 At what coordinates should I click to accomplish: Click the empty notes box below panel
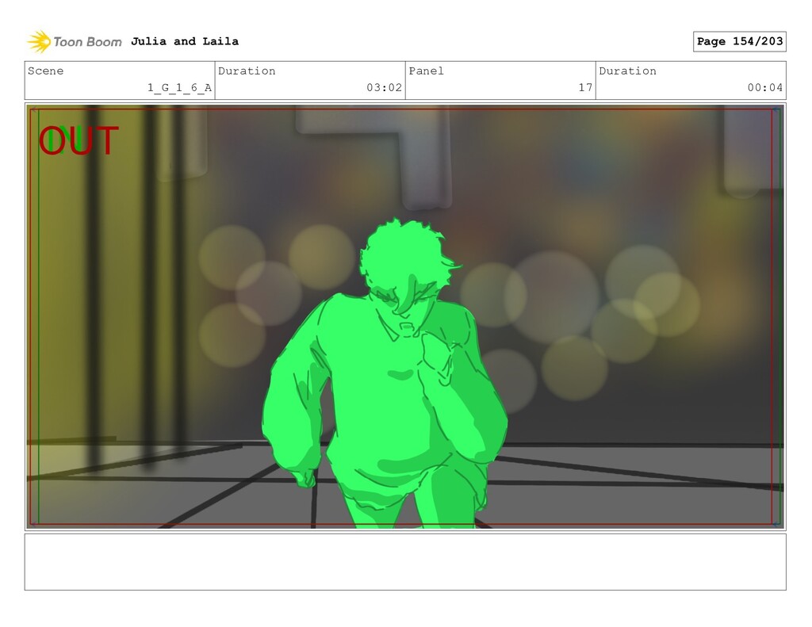pos(405,562)
